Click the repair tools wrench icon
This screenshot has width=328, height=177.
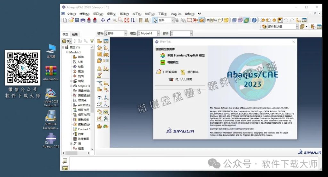[x=106, y=119]
